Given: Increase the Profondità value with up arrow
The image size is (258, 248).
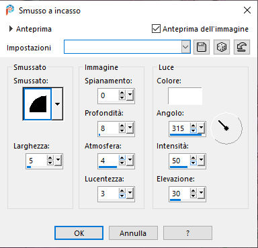Looking at the screenshot, I should pos(122,126).
